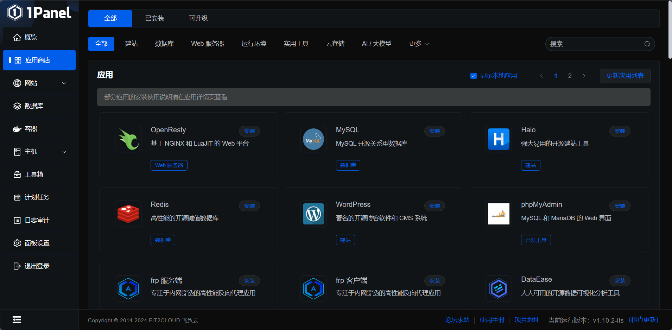The image size is (672, 330).
Task: Click the Web 服务器 tag on OpenResty
Action: pos(169,165)
